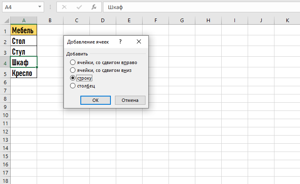The height and width of the screenshot is (184, 300).
Task: Select column J header
Action: [261, 21]
